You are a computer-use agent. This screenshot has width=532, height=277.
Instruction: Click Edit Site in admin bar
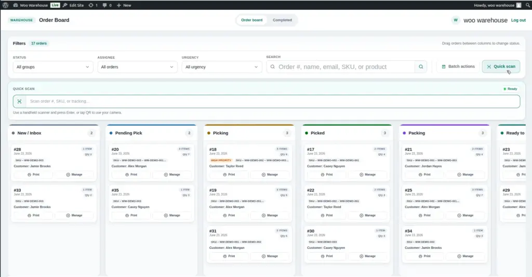click(73, 5)
